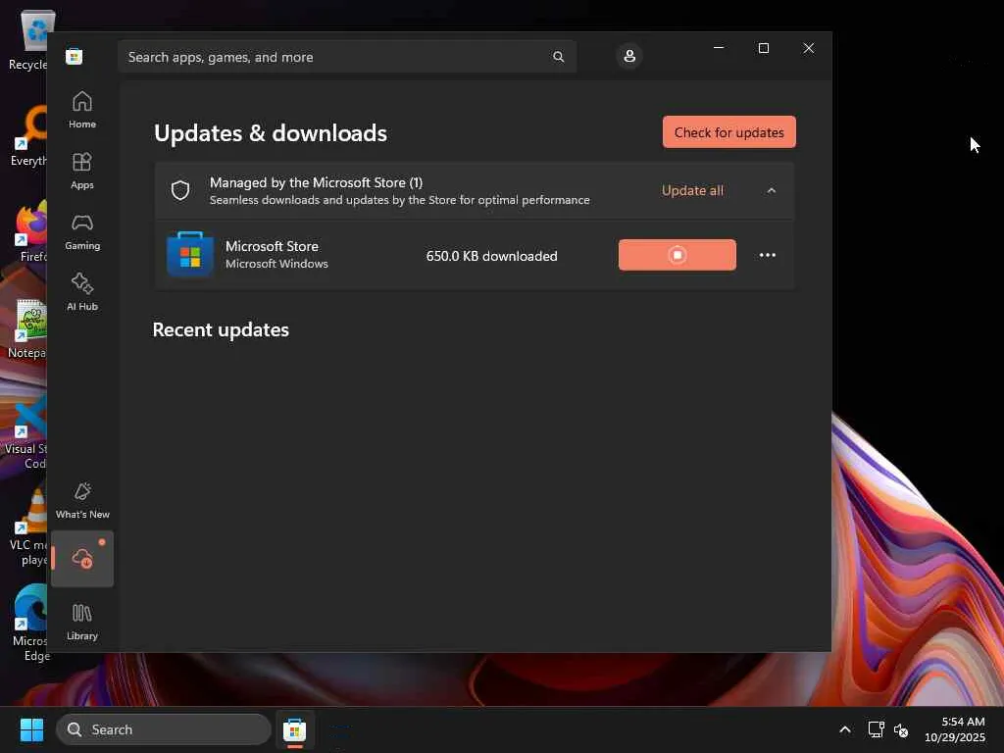Click the Updates & downloads heading
Screen dimensions: 1004x753
tap(271, 133)
